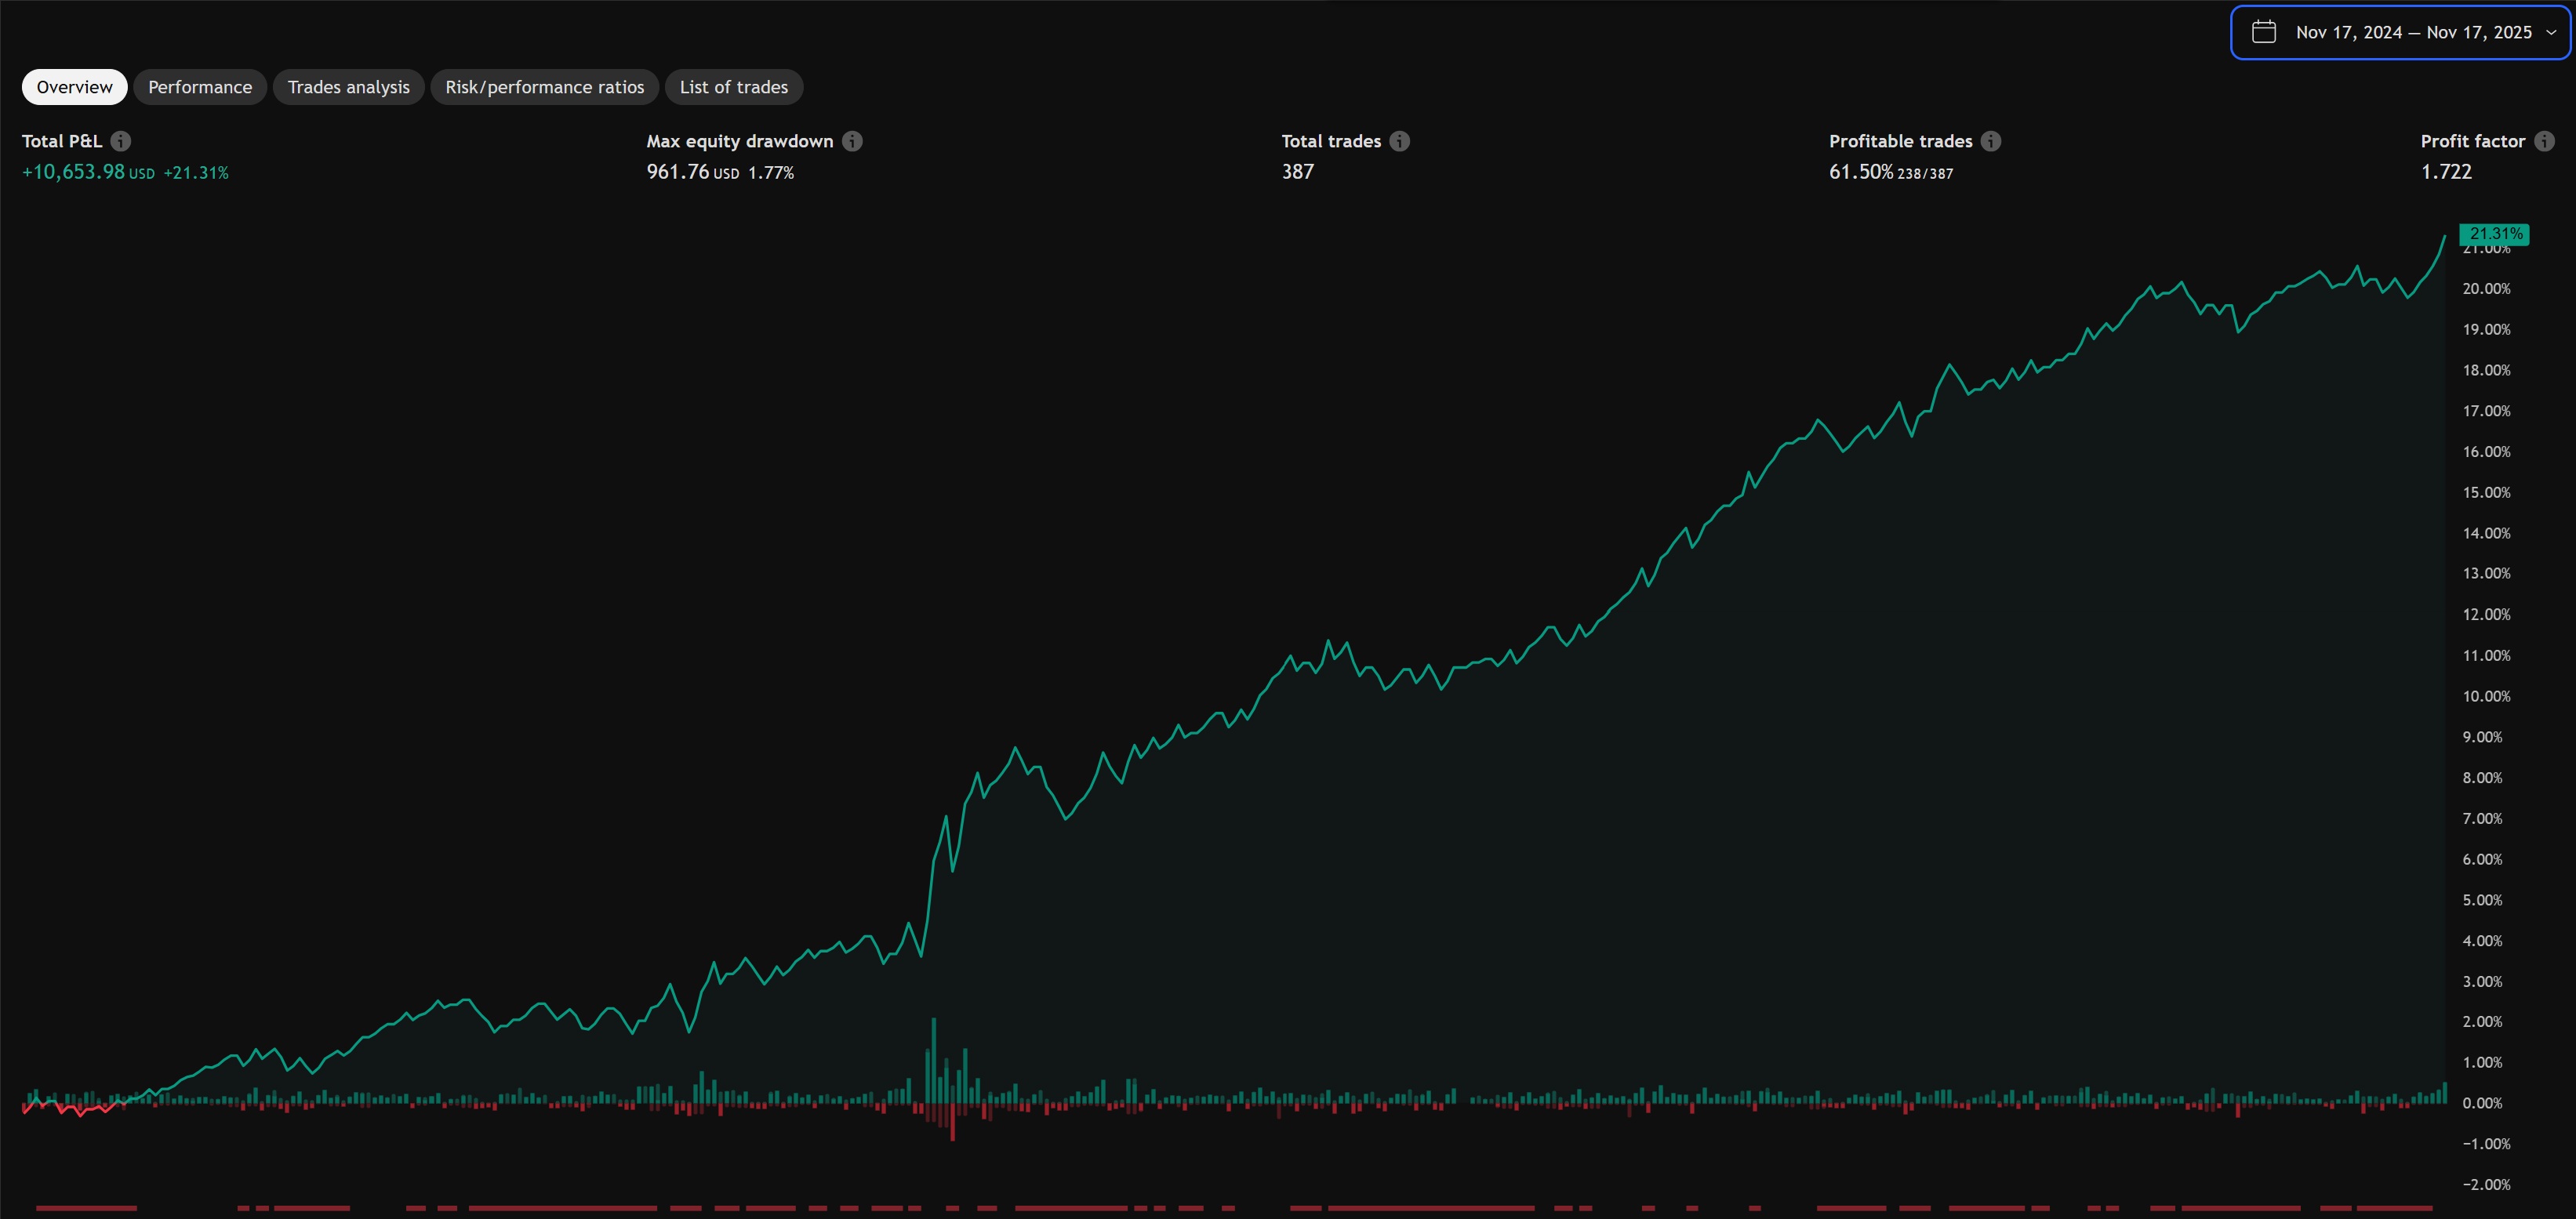
Task: Go to the List of trades tab
Action: (733, 87)
